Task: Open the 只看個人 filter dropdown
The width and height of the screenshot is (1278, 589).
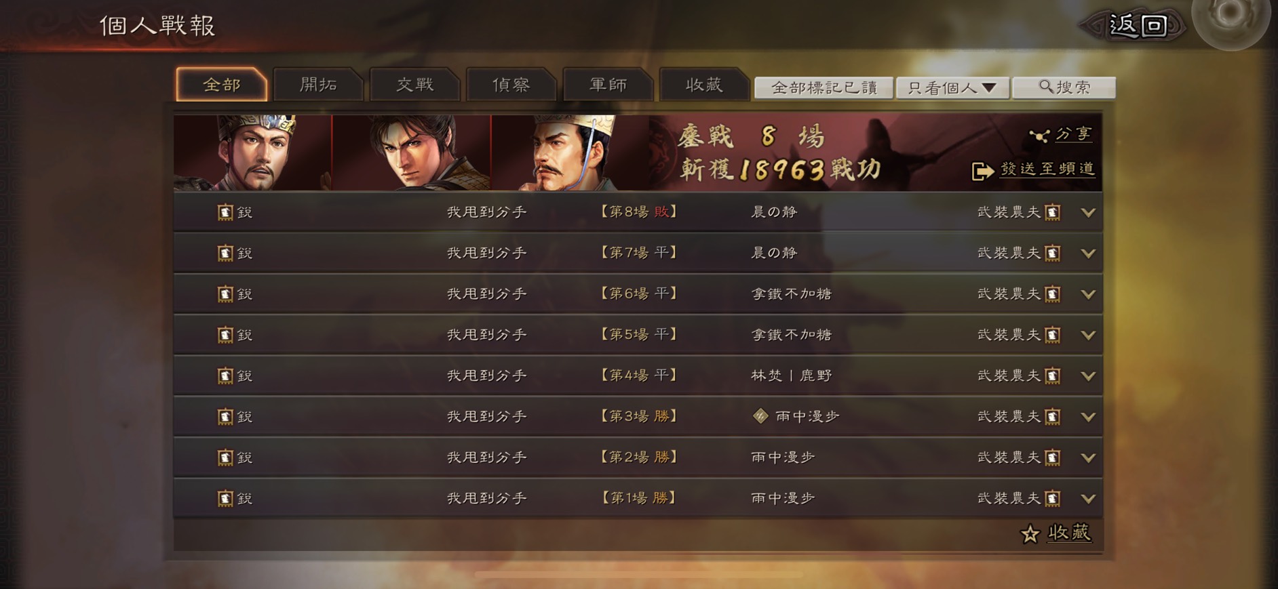Action: [x=952, y=87]
